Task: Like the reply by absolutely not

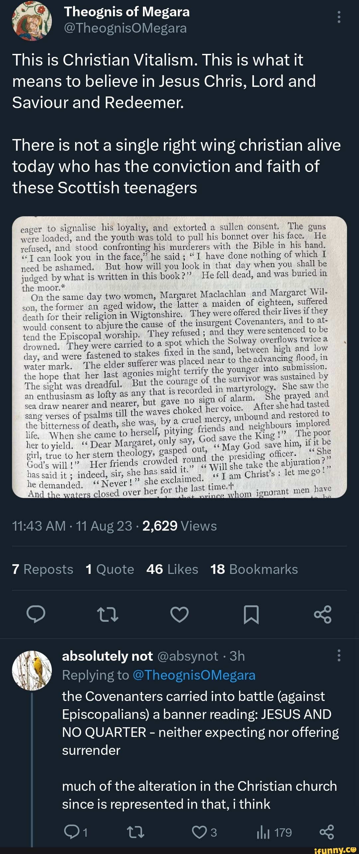Action: [x=199, y=832]
